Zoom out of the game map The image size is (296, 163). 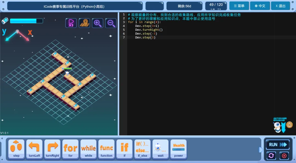point(111,23)
